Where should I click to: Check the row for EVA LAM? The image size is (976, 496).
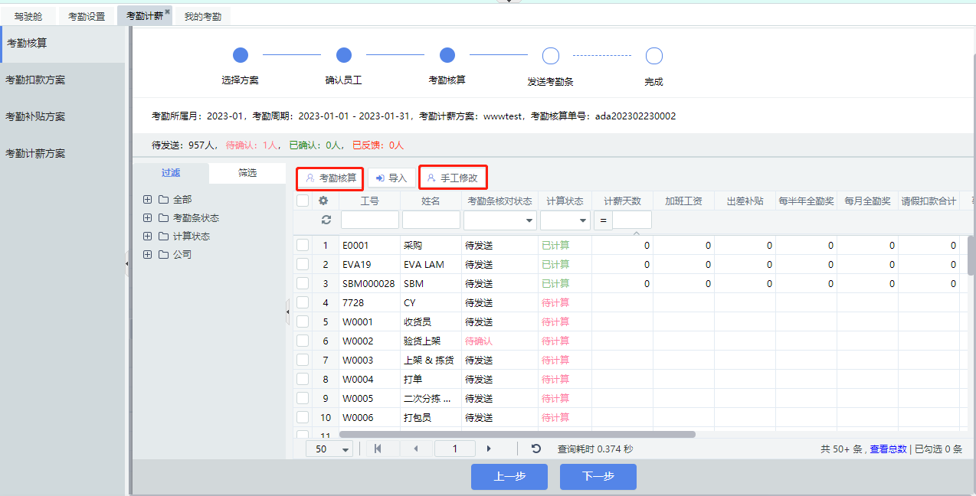tap(303, 264)
